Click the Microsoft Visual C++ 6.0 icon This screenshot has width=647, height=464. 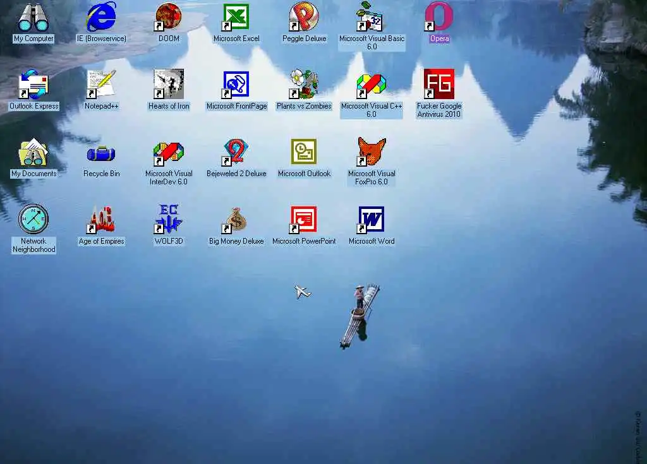click(x=371, y=85)
